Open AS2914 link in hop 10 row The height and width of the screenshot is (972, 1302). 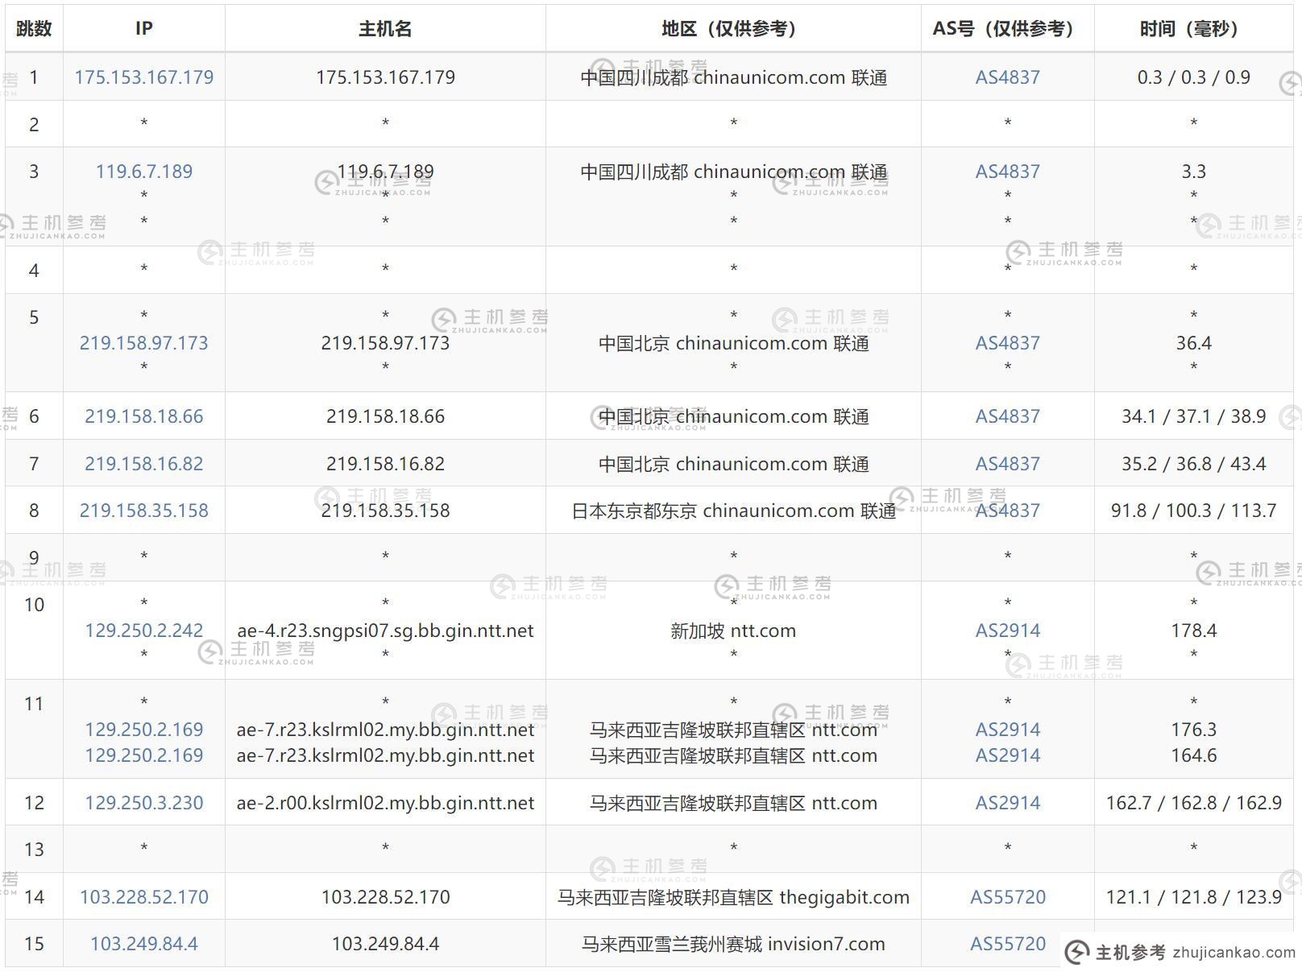[x=1008, y=631]
